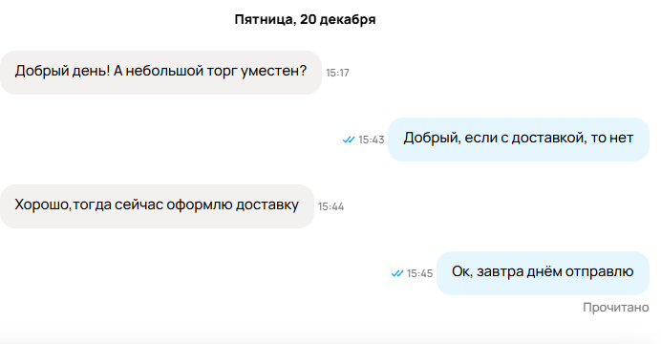661x344 pixels.
Task: Click the "Прочитано" read status label
Action: (616, 308)
